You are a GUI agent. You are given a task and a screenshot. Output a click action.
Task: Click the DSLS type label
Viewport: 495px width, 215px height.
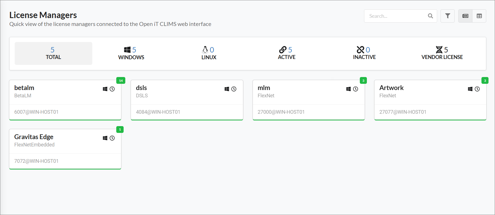[x=142, y=96]
